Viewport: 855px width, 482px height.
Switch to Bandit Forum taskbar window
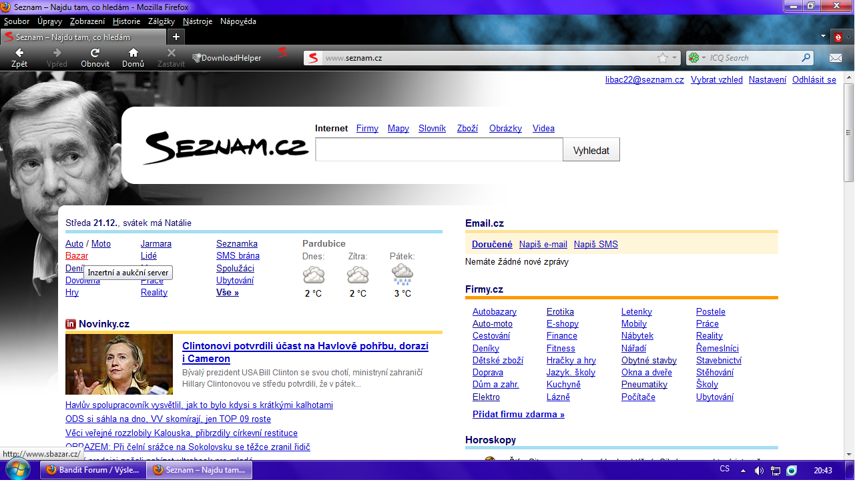[93, 470]
